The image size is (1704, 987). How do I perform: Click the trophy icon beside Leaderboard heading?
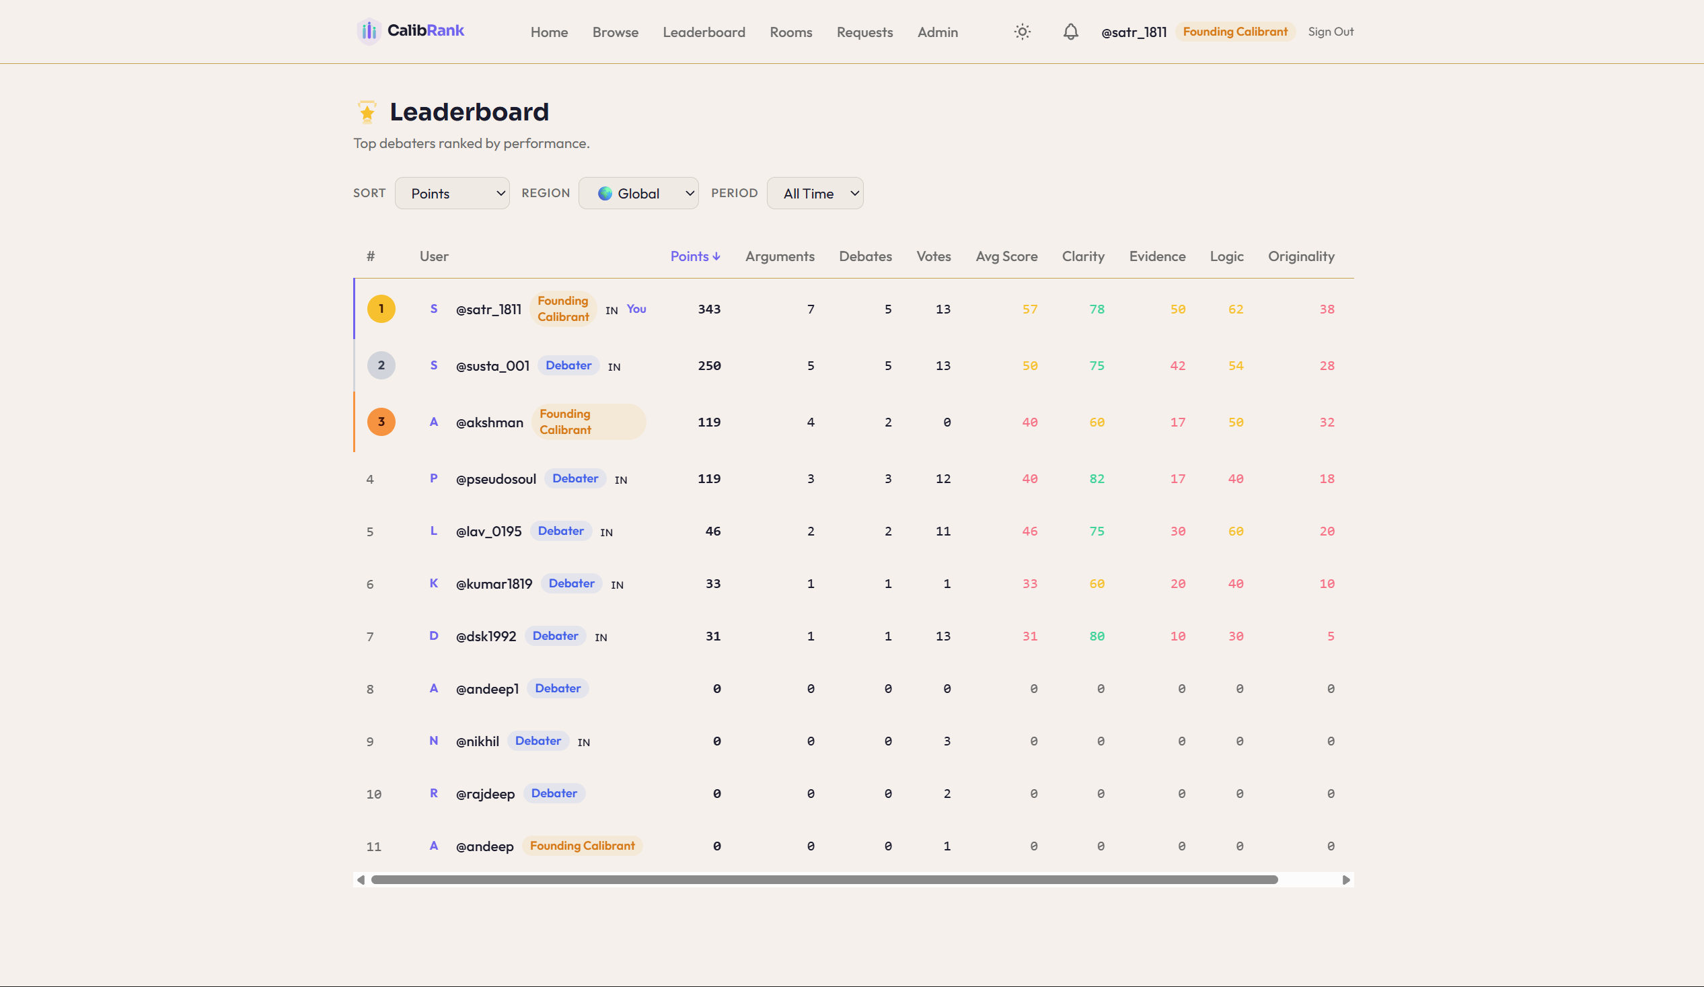click(367, 111)
